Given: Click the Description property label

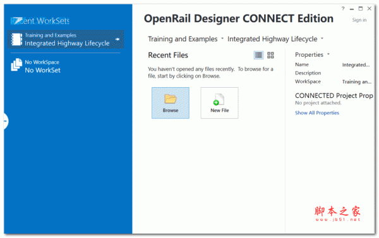Looking at the screenshot, I should point(308,73).
